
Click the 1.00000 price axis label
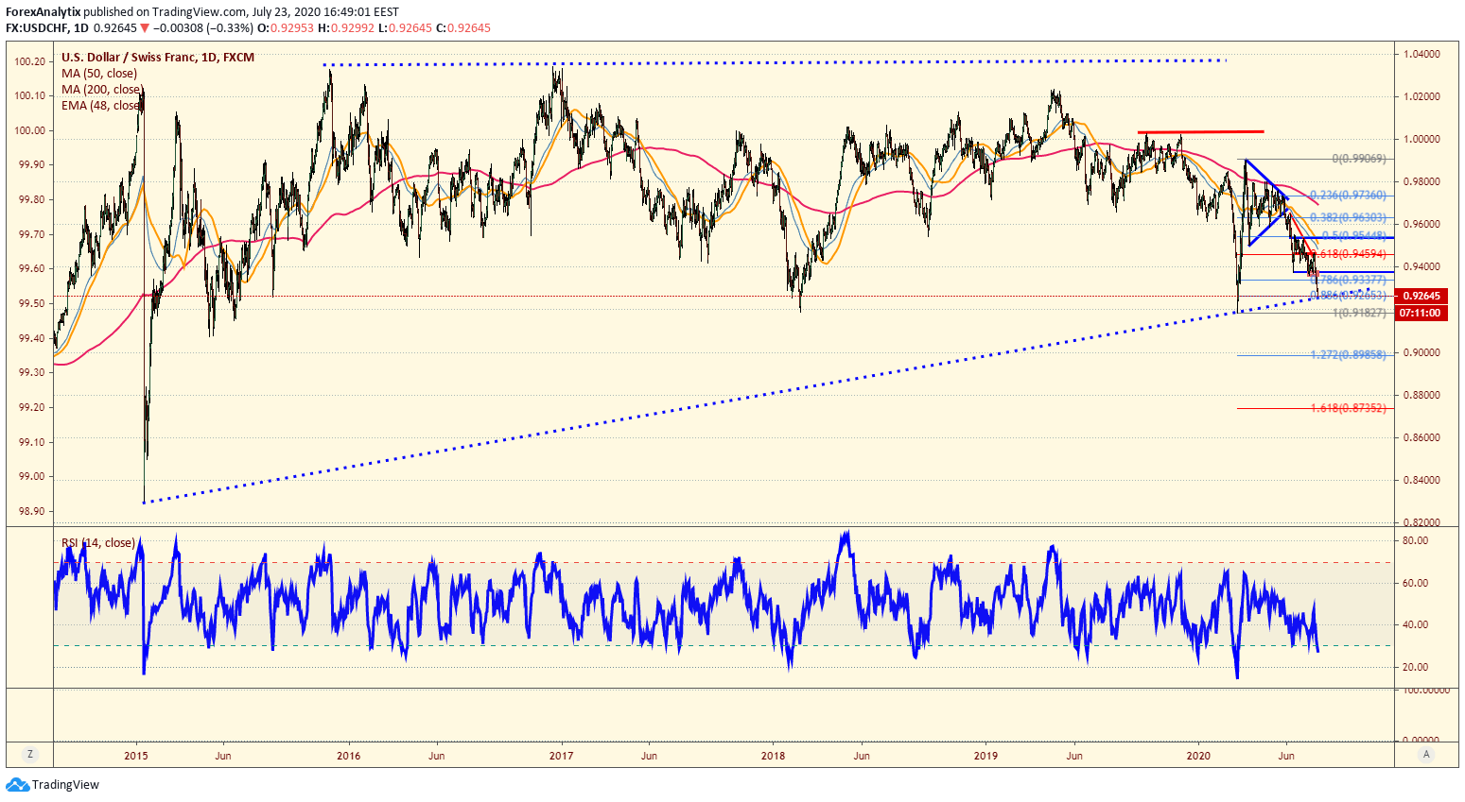1421,139
